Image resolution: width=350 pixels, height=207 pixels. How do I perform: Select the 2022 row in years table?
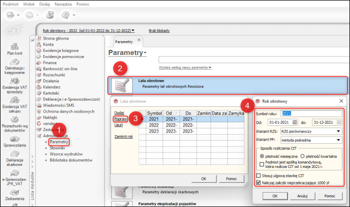(x=191, y=125)
